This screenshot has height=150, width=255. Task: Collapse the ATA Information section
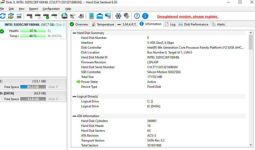74,116
